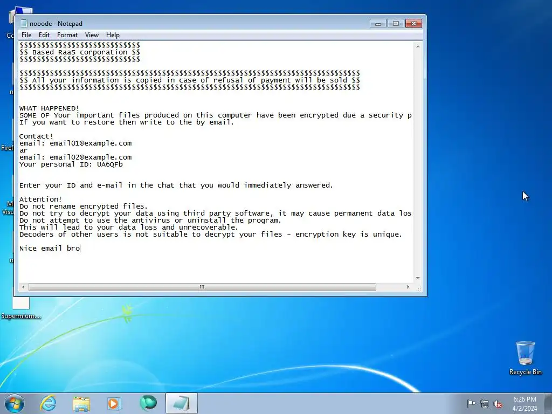Click the horizontal scrollbar right arrow

click(409, 287)
